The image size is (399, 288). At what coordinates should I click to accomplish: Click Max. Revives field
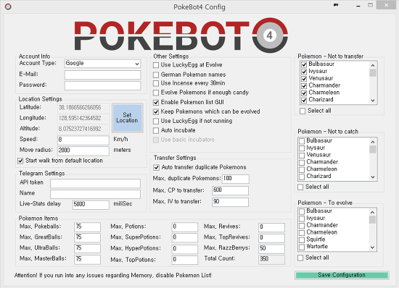271,227
